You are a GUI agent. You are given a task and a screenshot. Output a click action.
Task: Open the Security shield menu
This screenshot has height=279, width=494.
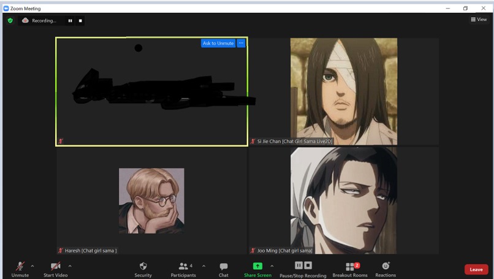pyautogui.click(x=143, y=270)
